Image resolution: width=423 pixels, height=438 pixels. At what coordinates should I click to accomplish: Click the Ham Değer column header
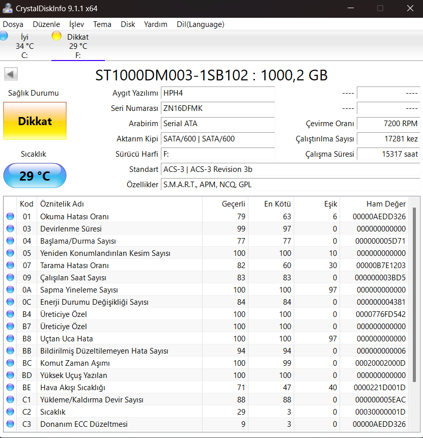[x=374, y=204]
